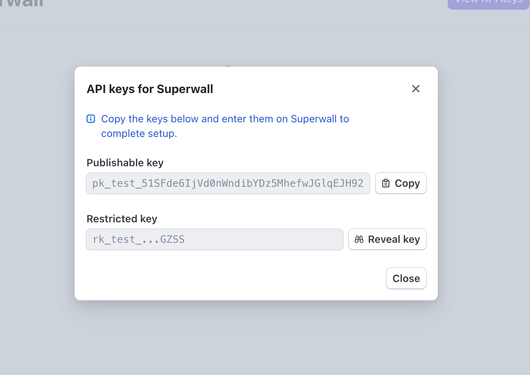Click the "API keys for Superwall" heading

(150, 89)
